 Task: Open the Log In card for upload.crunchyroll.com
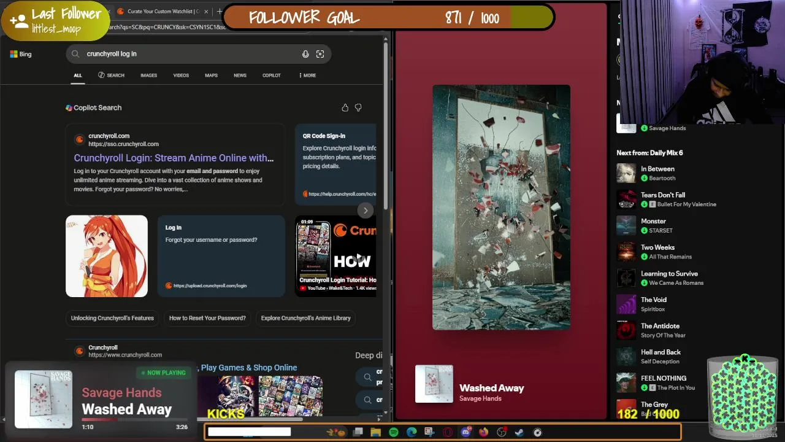point(221,256)
